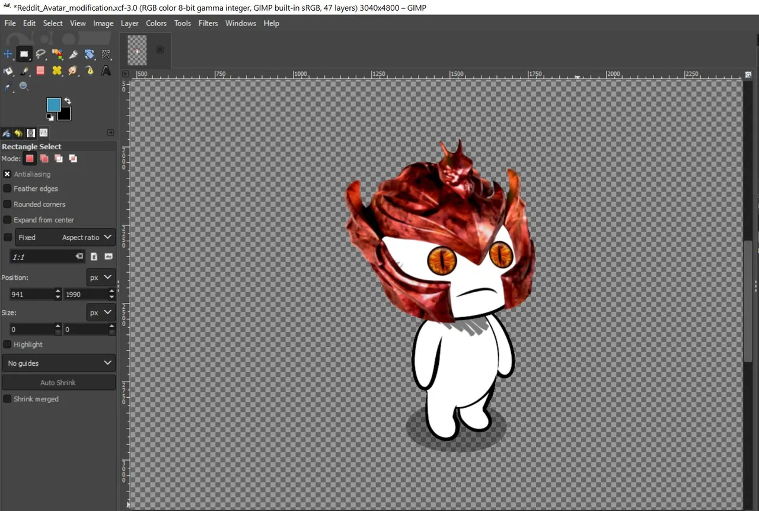Open the Colors menu
Screen dimensions: 759x511
click(x=156, y=23)
